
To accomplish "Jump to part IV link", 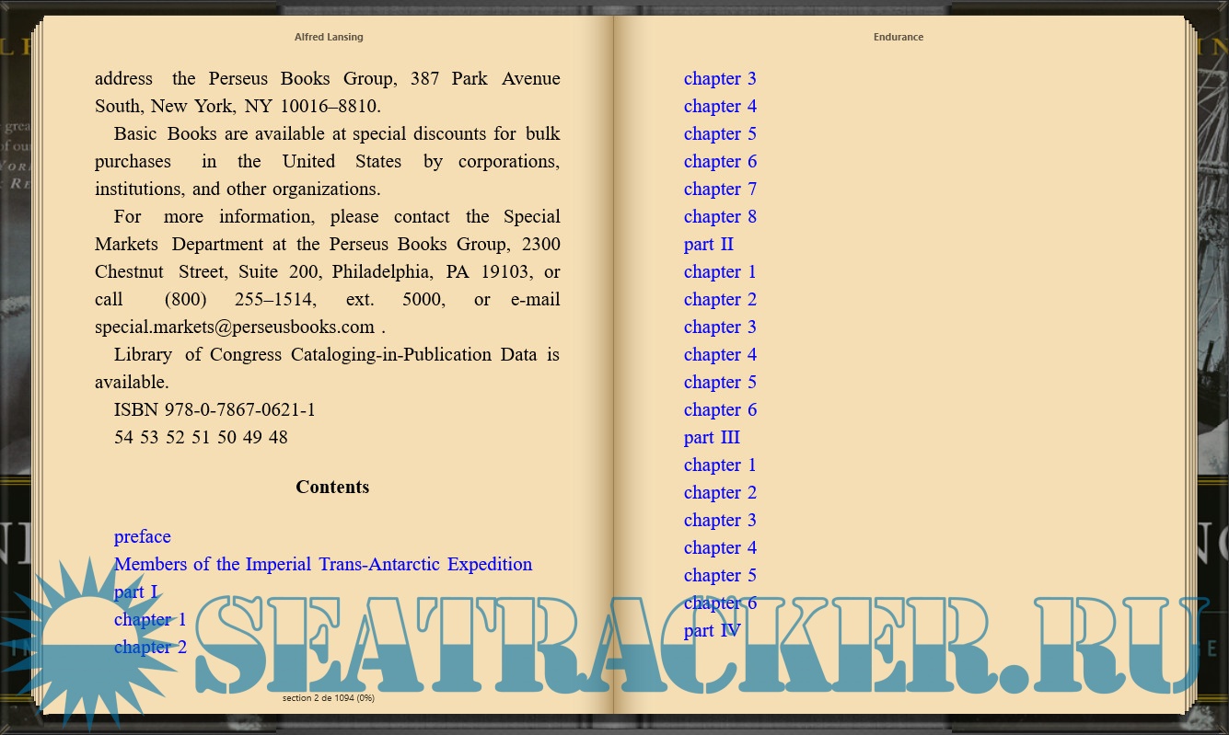I will pyautogui.click(x=712, y=630).
